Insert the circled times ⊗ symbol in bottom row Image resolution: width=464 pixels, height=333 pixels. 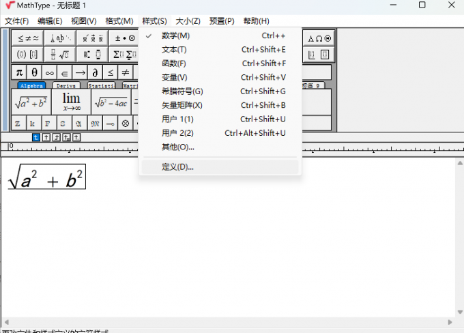coord(125,124)
